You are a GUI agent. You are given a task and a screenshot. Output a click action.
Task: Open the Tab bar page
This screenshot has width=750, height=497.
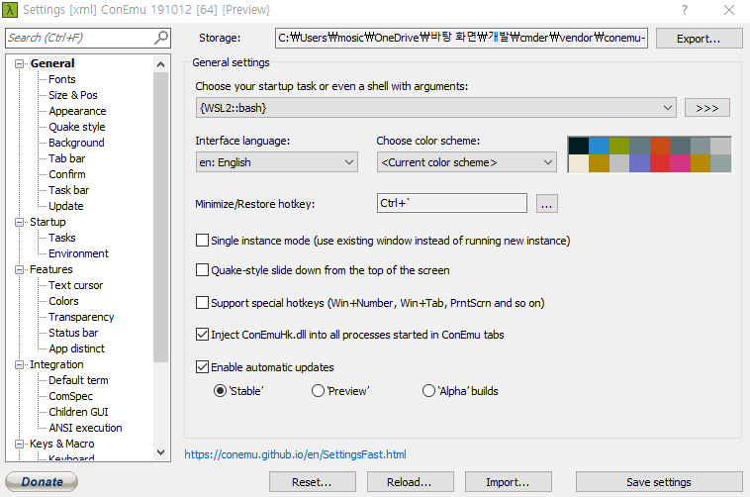tap(67, 158)
